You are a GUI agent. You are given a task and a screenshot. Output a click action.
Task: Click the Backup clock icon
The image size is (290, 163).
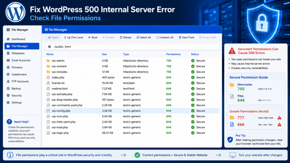tap(8, 88)
